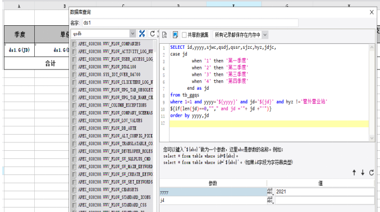Click SQL line 'from tb_ggqs'
380x212 pixels.
coord(185,95)
